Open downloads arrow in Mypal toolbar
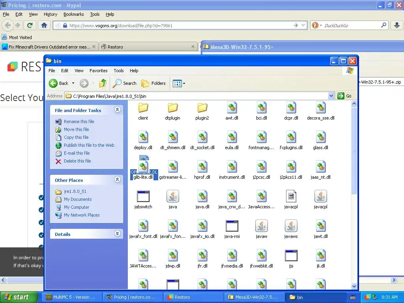 pyautogui.click(x=397, y=25)
